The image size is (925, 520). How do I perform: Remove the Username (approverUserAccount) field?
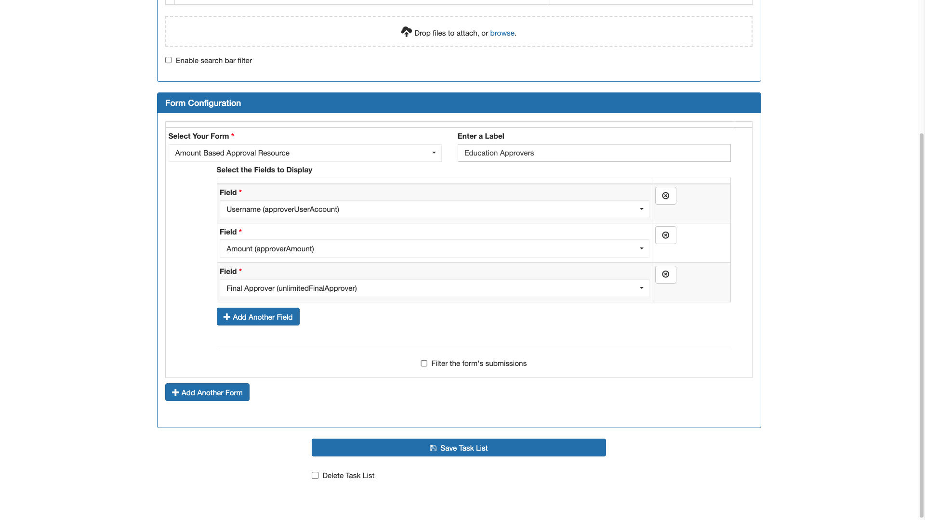665,195
